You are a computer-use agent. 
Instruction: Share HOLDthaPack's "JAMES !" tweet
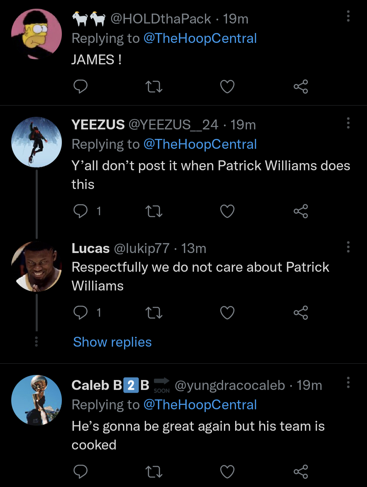coord(301,87)
